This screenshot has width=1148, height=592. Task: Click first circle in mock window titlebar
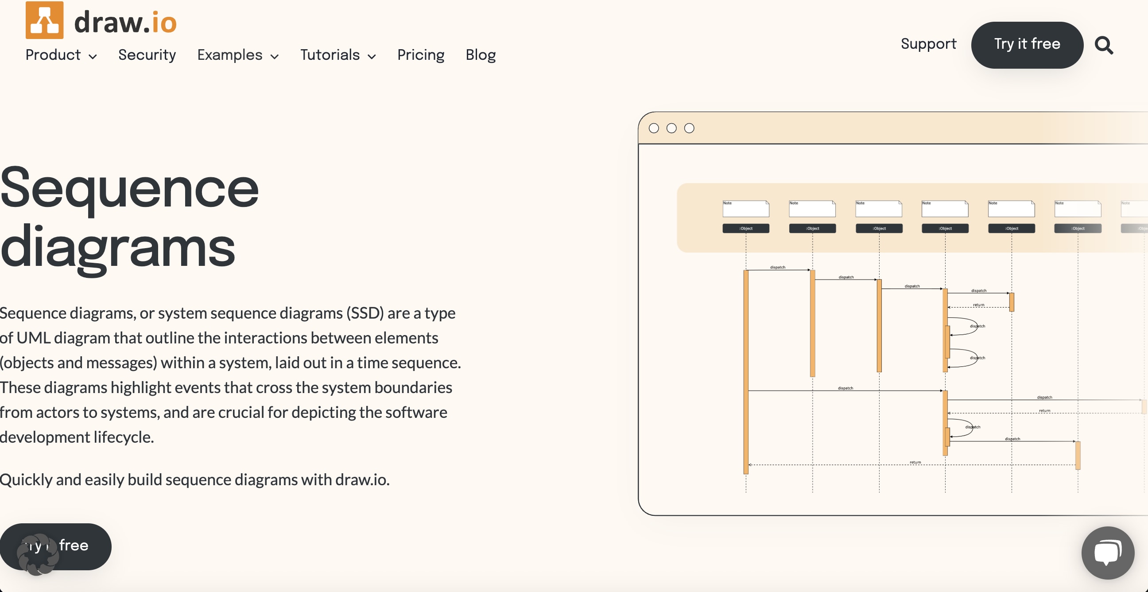[654, 129]
